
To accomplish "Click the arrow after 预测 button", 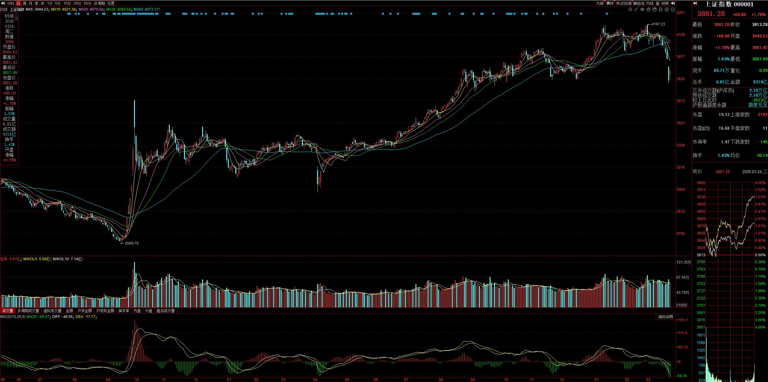I will [x=673, y=3].
